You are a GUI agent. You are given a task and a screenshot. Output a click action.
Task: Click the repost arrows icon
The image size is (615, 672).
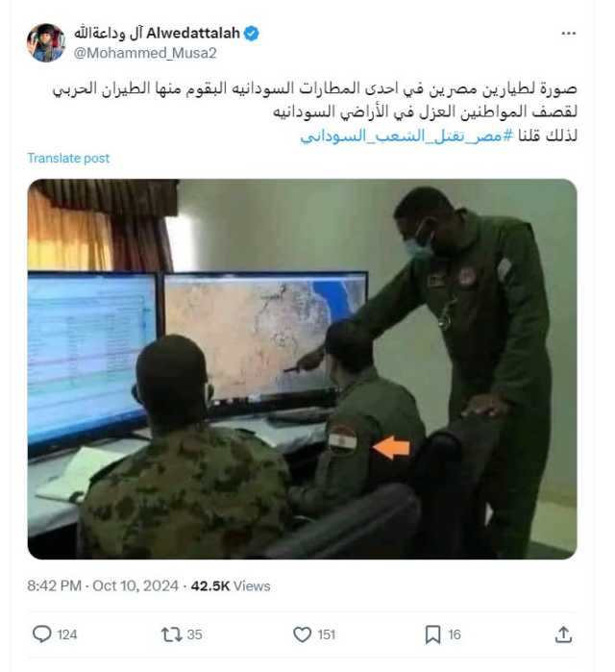171,635
